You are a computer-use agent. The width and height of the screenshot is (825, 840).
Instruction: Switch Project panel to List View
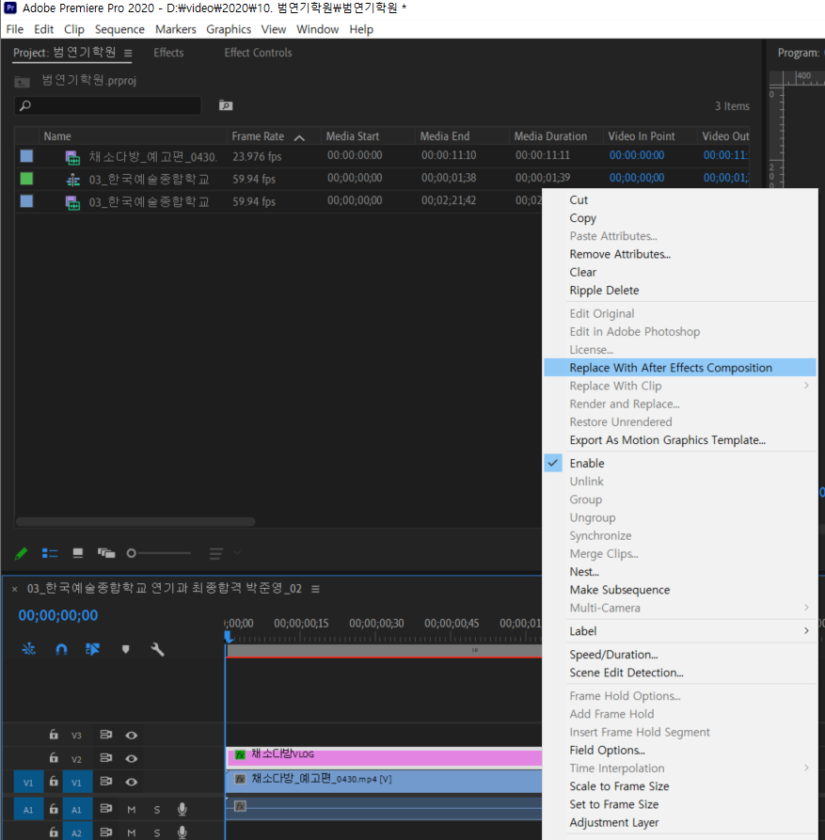[x=50, y=553]
